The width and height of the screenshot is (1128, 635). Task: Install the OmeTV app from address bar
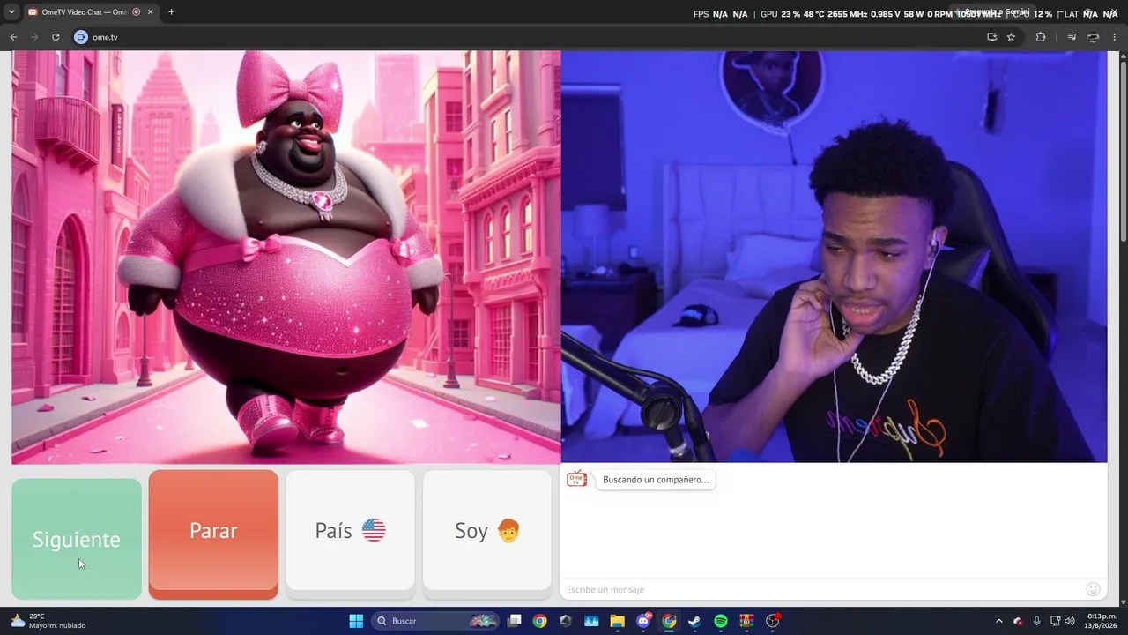tap(991, 37)
